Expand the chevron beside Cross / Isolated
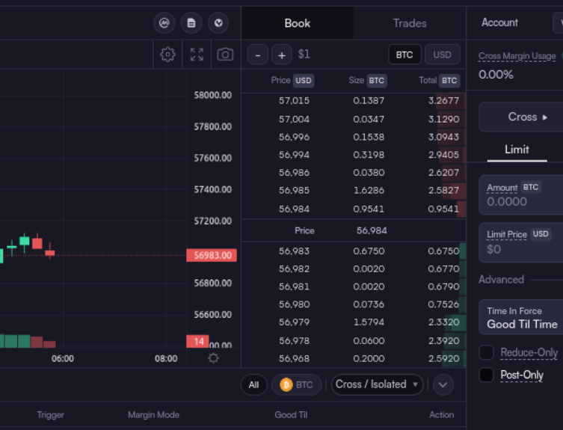 tap(443, 384)
